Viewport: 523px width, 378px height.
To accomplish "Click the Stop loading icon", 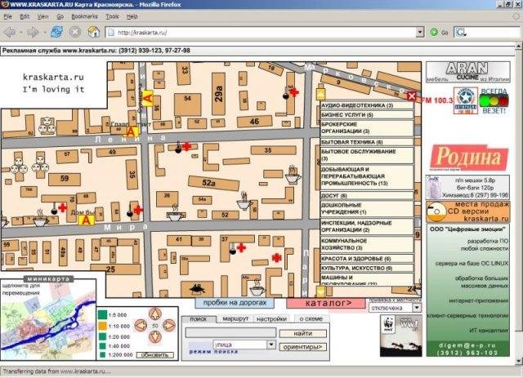I will click(75, 32).
